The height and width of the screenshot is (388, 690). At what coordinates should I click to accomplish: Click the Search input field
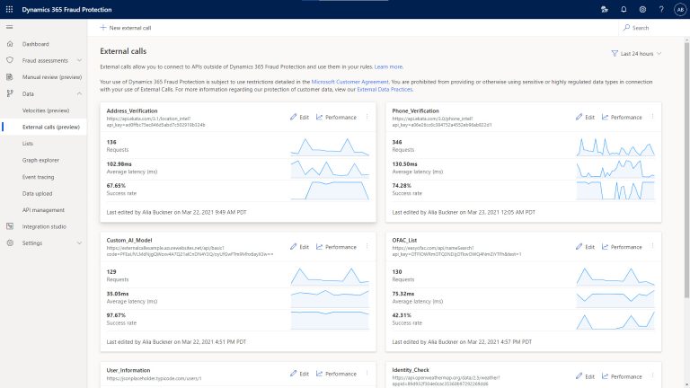click(650, 28)
